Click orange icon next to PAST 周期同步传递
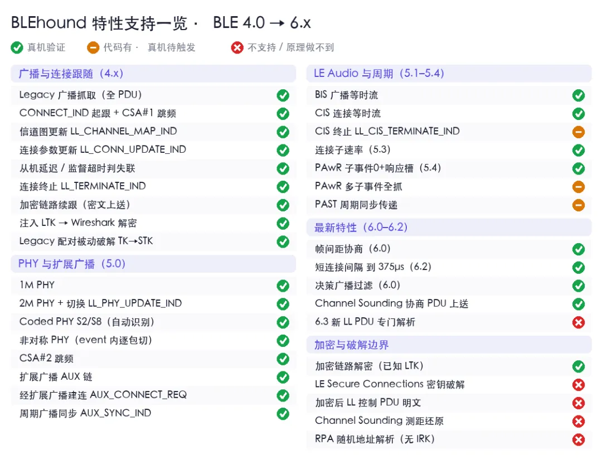 coord(578,205)
